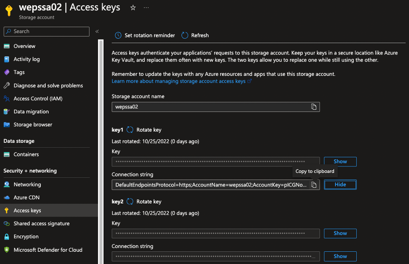
Task: Hide the key1 connection string
Action: pos(340,185)
